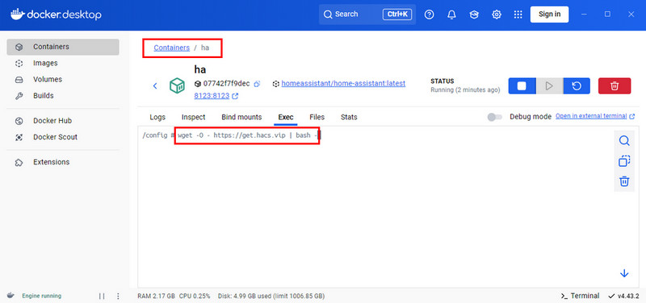This screenshot has width=646, height=303.
Task: Open Docker Hub from the sidebar
Action: 63,121
